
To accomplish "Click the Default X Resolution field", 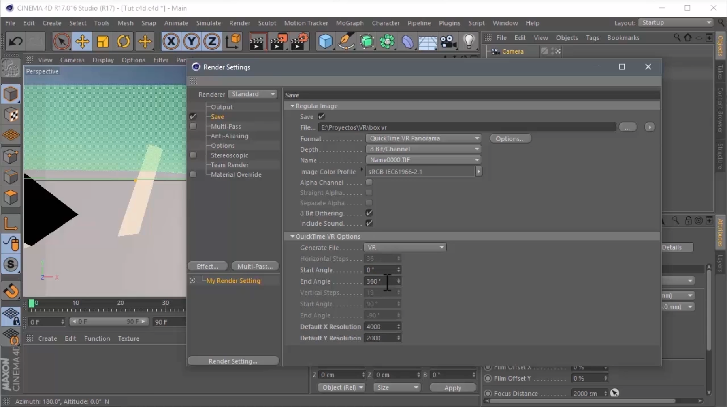I will pyautogui.click(x=382, y=327).
